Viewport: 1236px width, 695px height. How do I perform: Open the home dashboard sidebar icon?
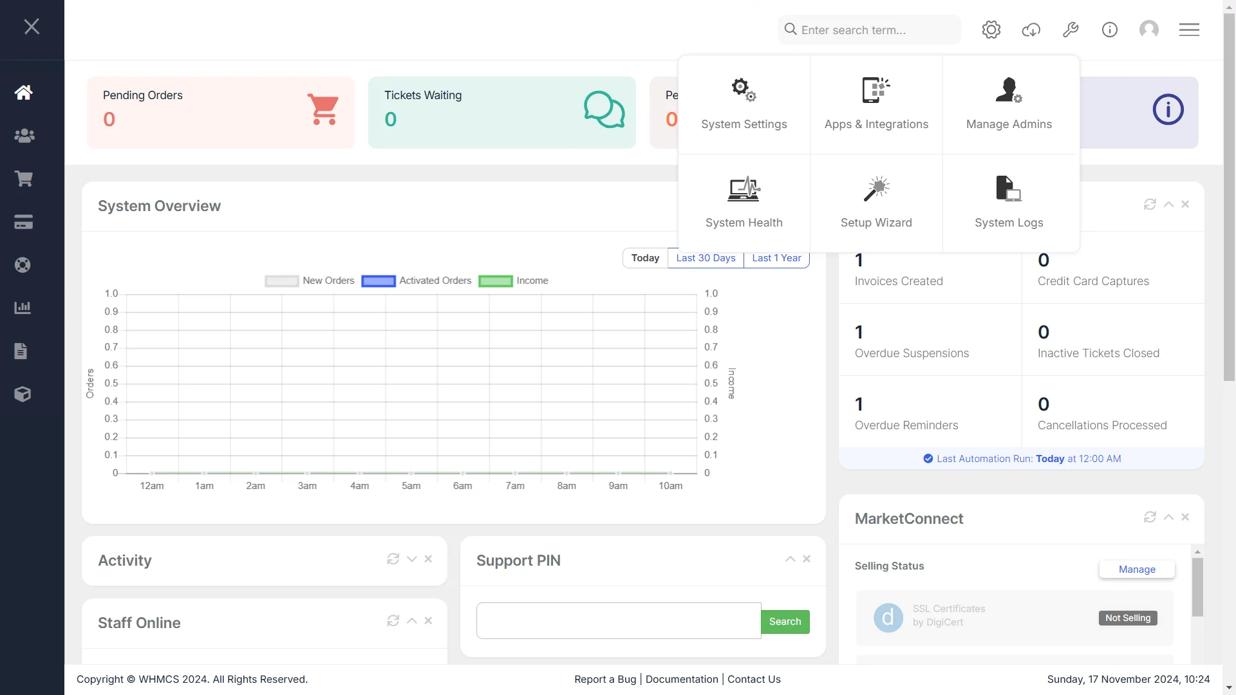24,92
